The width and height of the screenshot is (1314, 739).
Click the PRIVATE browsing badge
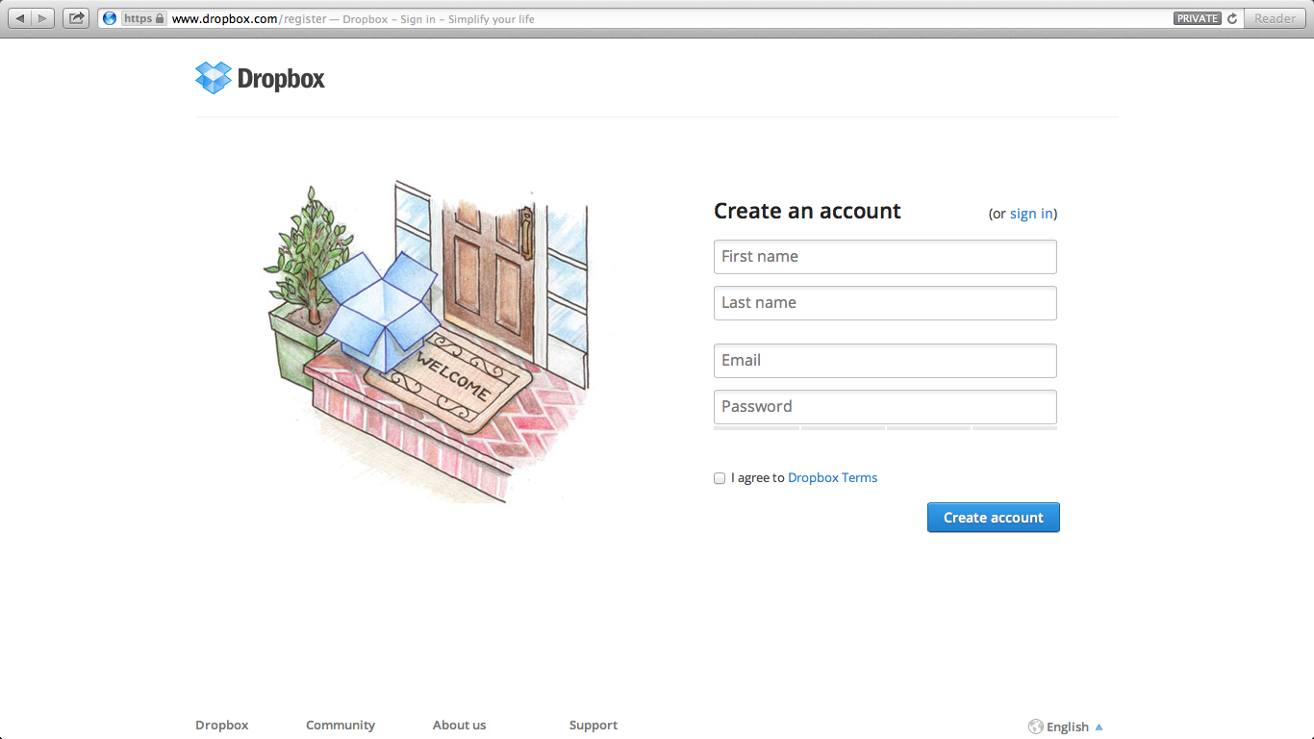(1198, 18)
